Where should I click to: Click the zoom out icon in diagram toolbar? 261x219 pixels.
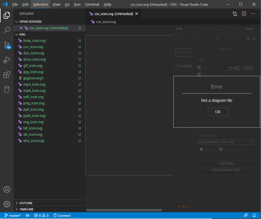pyautogui.click(x=226, y=39)
